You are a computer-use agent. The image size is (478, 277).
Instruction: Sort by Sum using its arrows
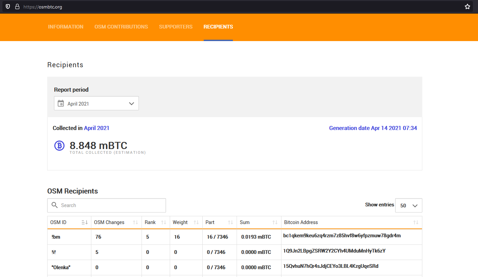[x=275, y=222]
